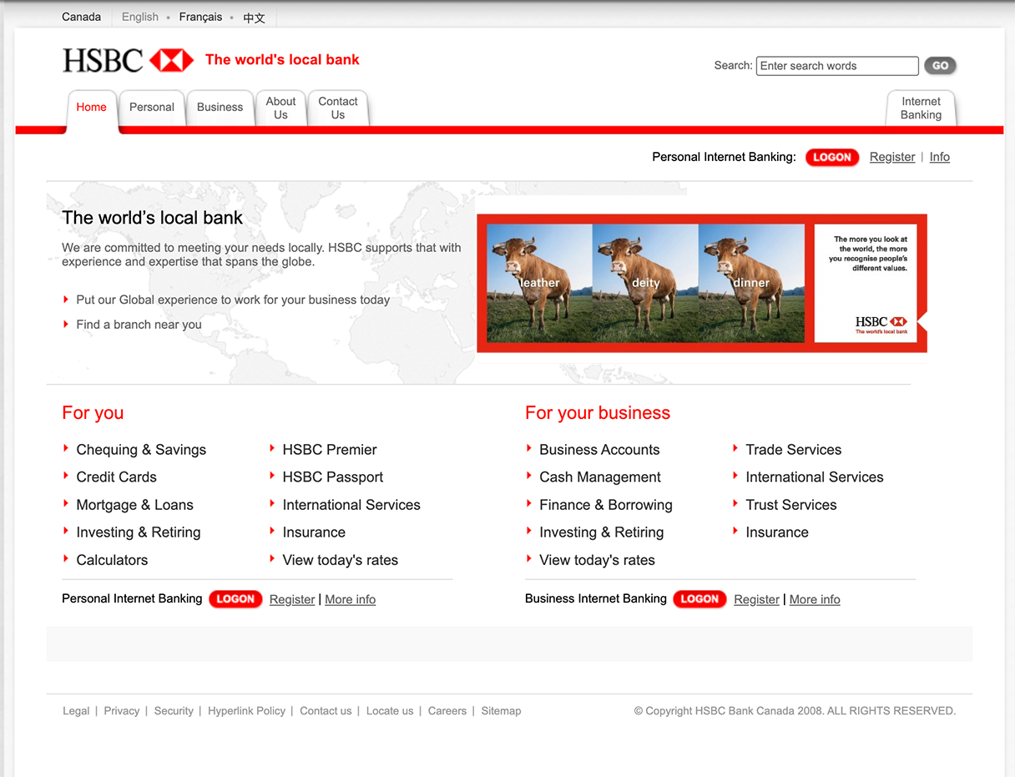
Task: Open Investing & Retiring under For your business
Action: coord(602,532)
